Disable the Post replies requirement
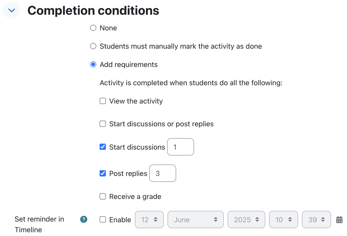Viewport: 347px width, 236px height. click(103, 173)
